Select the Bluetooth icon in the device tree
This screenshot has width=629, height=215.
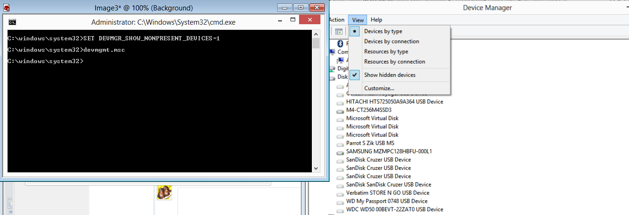[x=340, y=44]
